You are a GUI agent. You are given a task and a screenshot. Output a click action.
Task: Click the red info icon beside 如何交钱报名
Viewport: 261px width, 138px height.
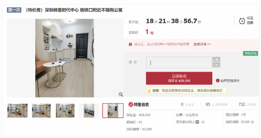218,80
